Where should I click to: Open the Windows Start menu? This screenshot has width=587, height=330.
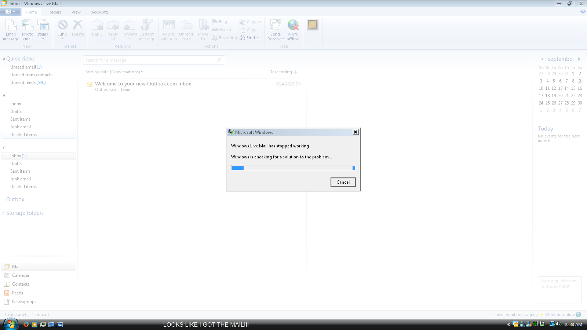(x=11, y=324)
